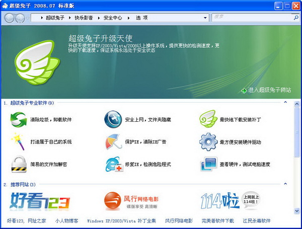Click 安全上网，文件夹隐藏 label
The width and height of the screenshot is (302, 229).
pos(148,120)
